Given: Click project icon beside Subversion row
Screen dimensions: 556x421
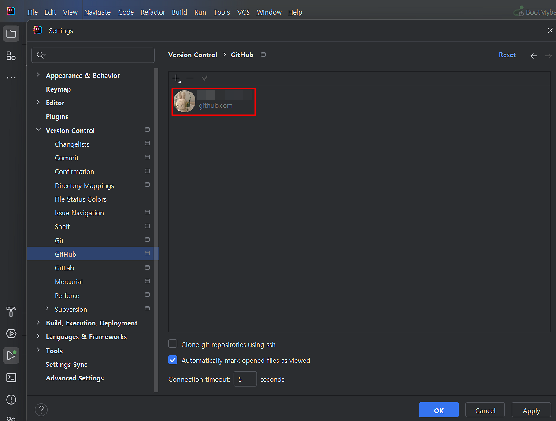Looking at the screenshot, I should point(147,309).
